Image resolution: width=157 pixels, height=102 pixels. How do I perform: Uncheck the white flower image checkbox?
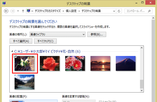click(x=15, y=56)
